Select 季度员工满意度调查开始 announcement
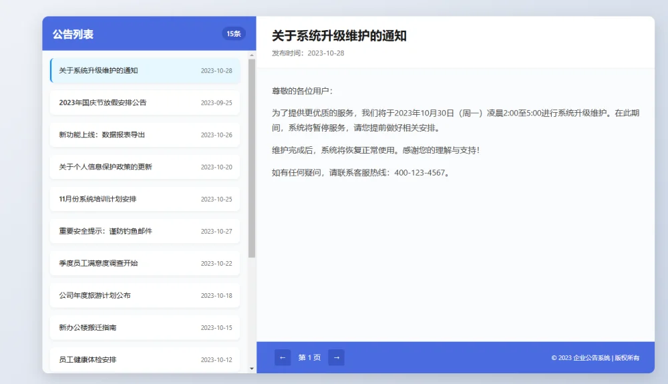This screenshot has width=668, height=384. 145,264
